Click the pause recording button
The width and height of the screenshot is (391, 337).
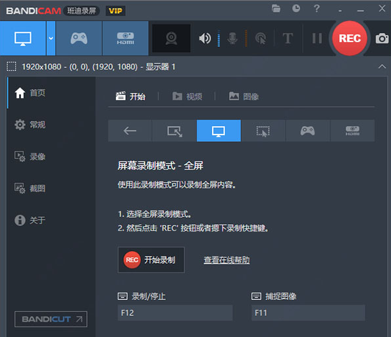317,38
